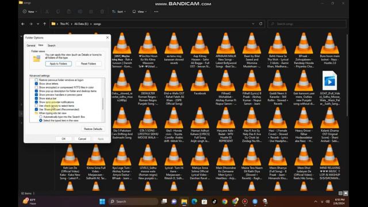Screen dimensions: 368x207
Task: Select 'Select the typed item in the view'
Action: click(x=41, y=120)
